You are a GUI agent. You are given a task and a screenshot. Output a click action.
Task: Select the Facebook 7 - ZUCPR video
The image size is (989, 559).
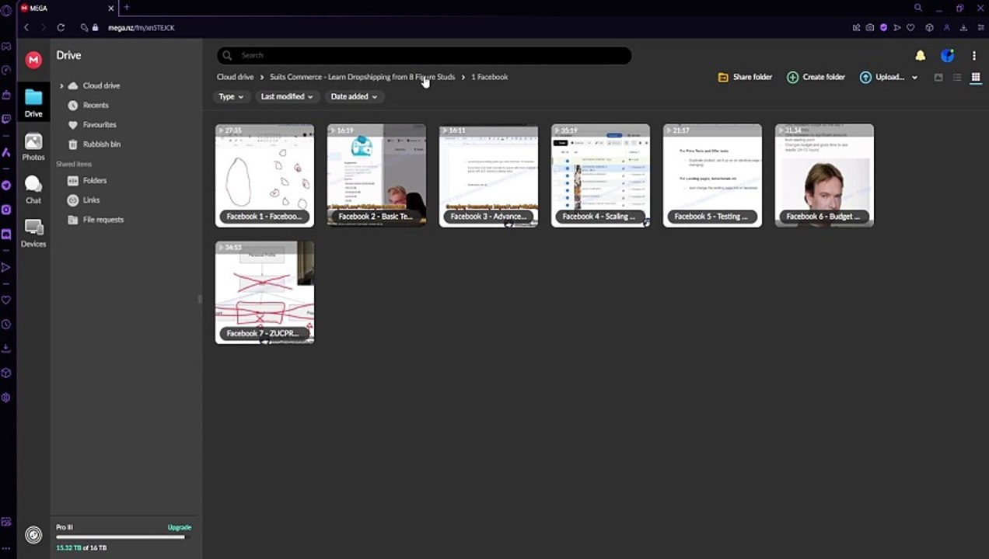pyautogui.click(x=264, y=292)
